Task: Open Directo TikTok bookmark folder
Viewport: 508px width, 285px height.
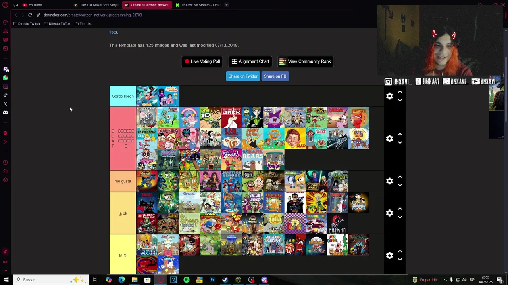Action: coord(57,24)
